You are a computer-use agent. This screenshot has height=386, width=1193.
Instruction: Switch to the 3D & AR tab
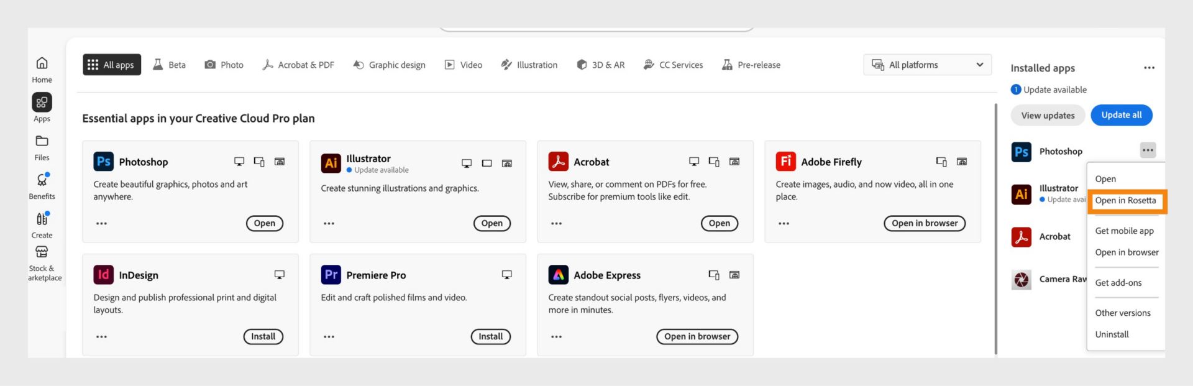pyautogui.click(x=601, y=65)
